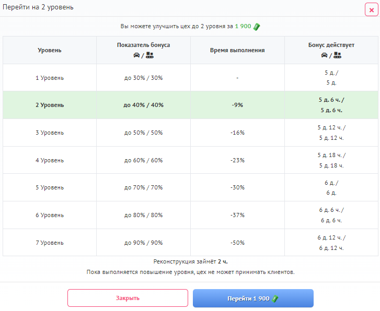Click the Перейти на 2 уровень dialog title

pos(38,7)
